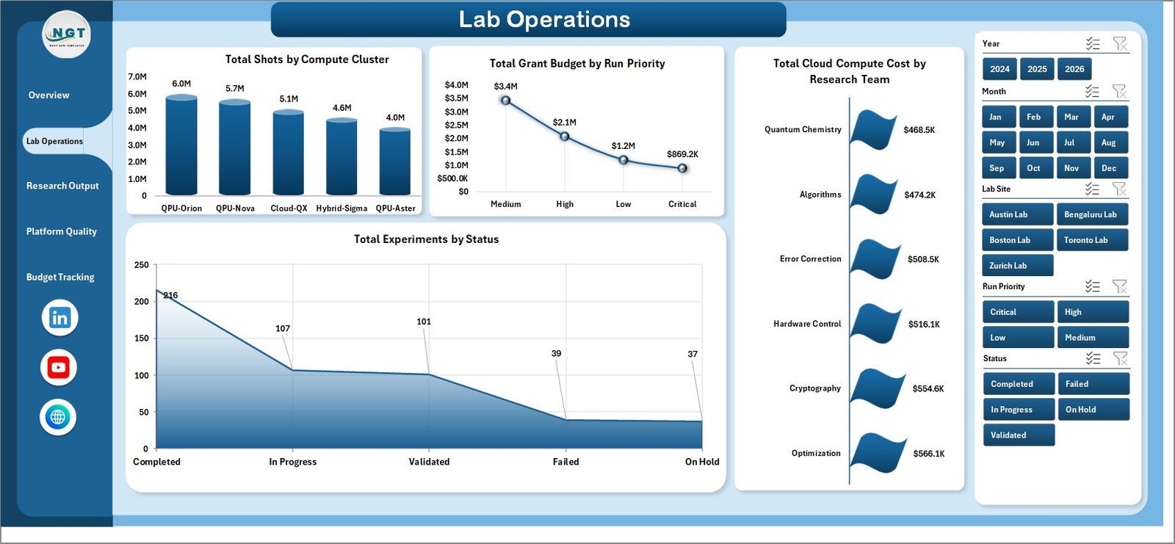Select Mar in Month slicer
1175x544 pixels.
coord(1074,117)
